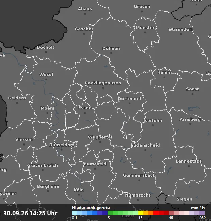Click the Köln city marker
211x221 pixels.
coord(79,195)
